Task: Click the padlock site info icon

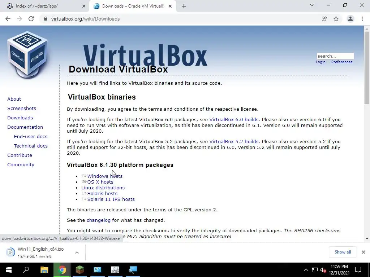Action: pyautogui.click(x=46, y=19)
